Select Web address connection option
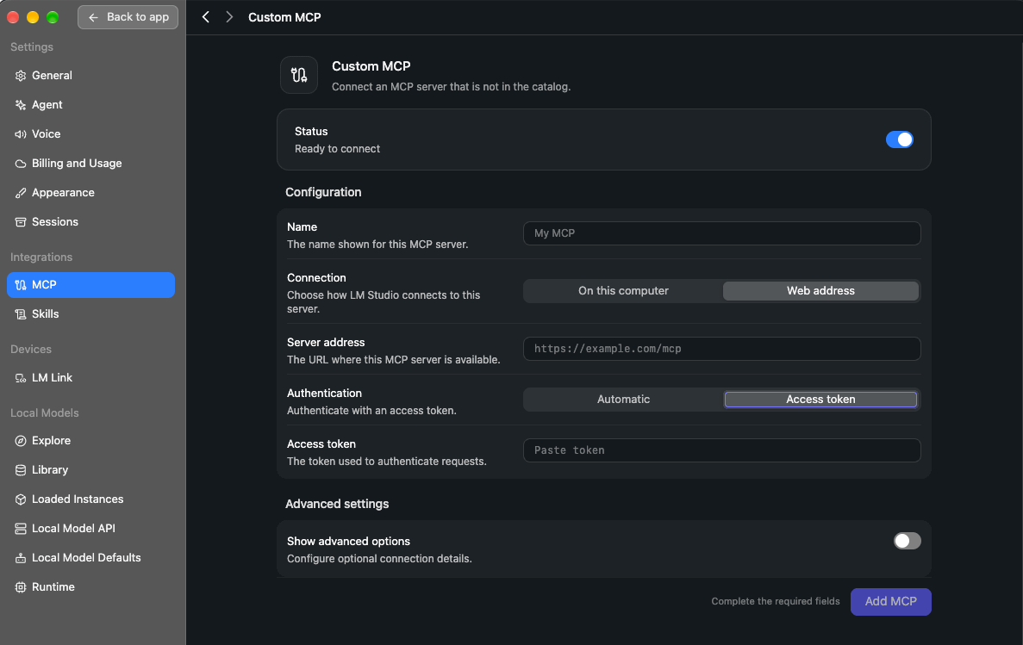Viewport: 1023px width, 645px height. tap(820, 291)
